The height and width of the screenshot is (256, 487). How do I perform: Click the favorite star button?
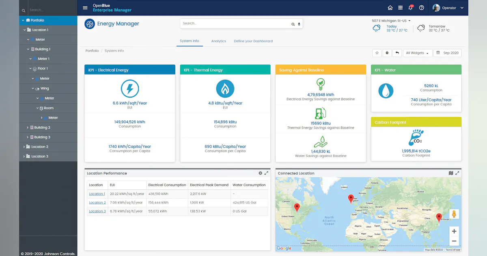click(377, 53)
